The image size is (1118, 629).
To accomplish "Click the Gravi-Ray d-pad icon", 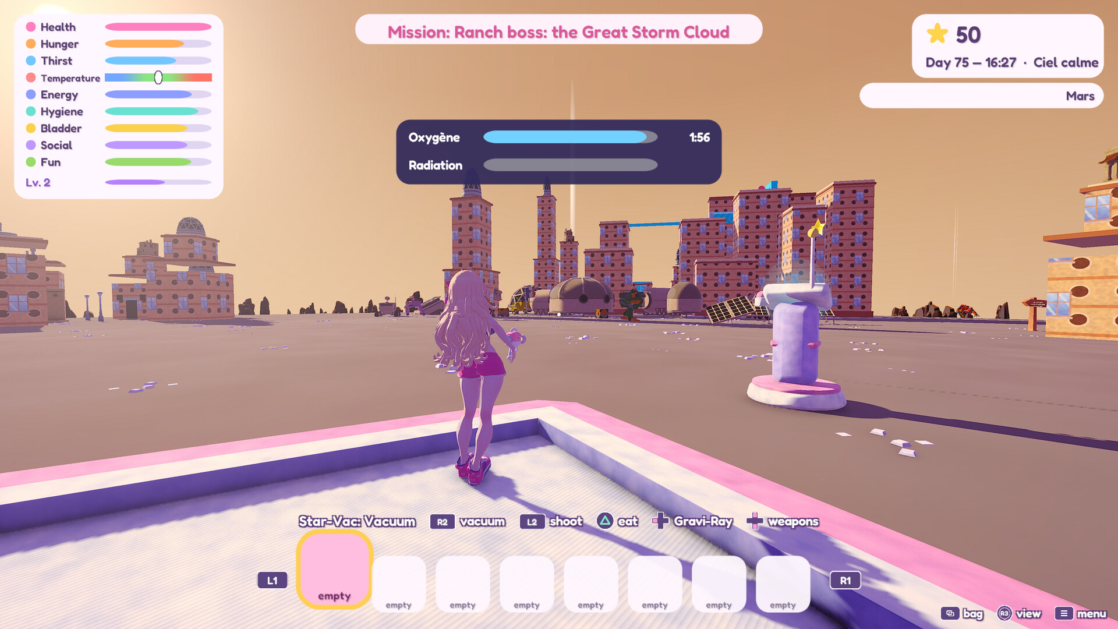I will coord(660,521).
